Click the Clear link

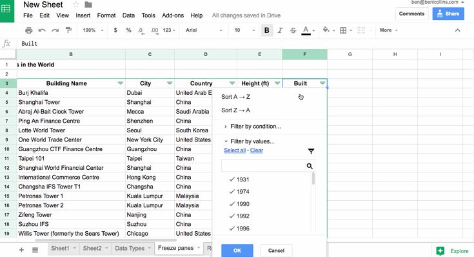pyautogui.click(x=257, y=150)
